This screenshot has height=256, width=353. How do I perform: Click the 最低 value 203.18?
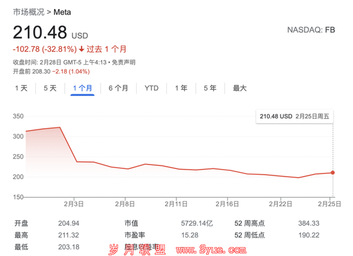click(69, 247)
